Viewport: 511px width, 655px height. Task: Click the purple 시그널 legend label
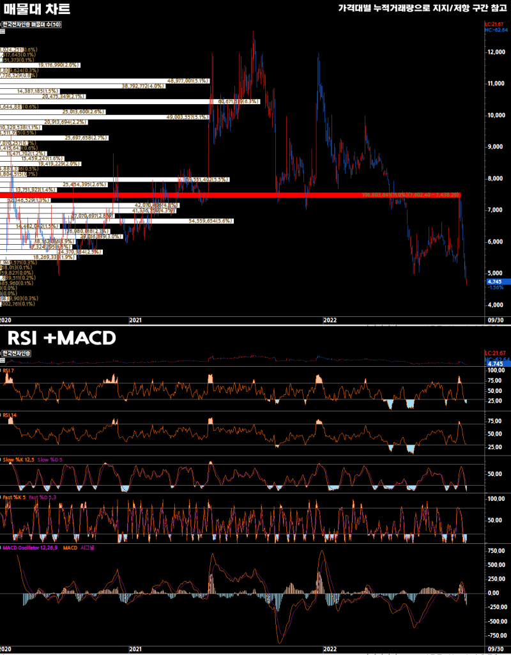click(x=87, y=547)
